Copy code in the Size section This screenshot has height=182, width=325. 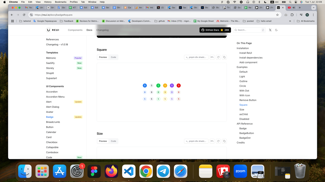tap(224, 141)
